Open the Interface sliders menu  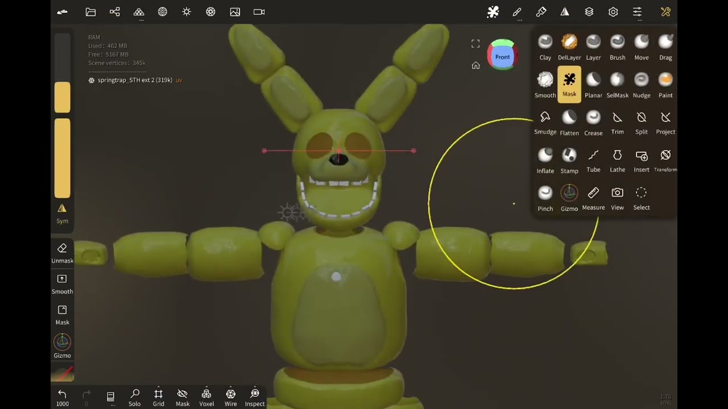[637, 12]
